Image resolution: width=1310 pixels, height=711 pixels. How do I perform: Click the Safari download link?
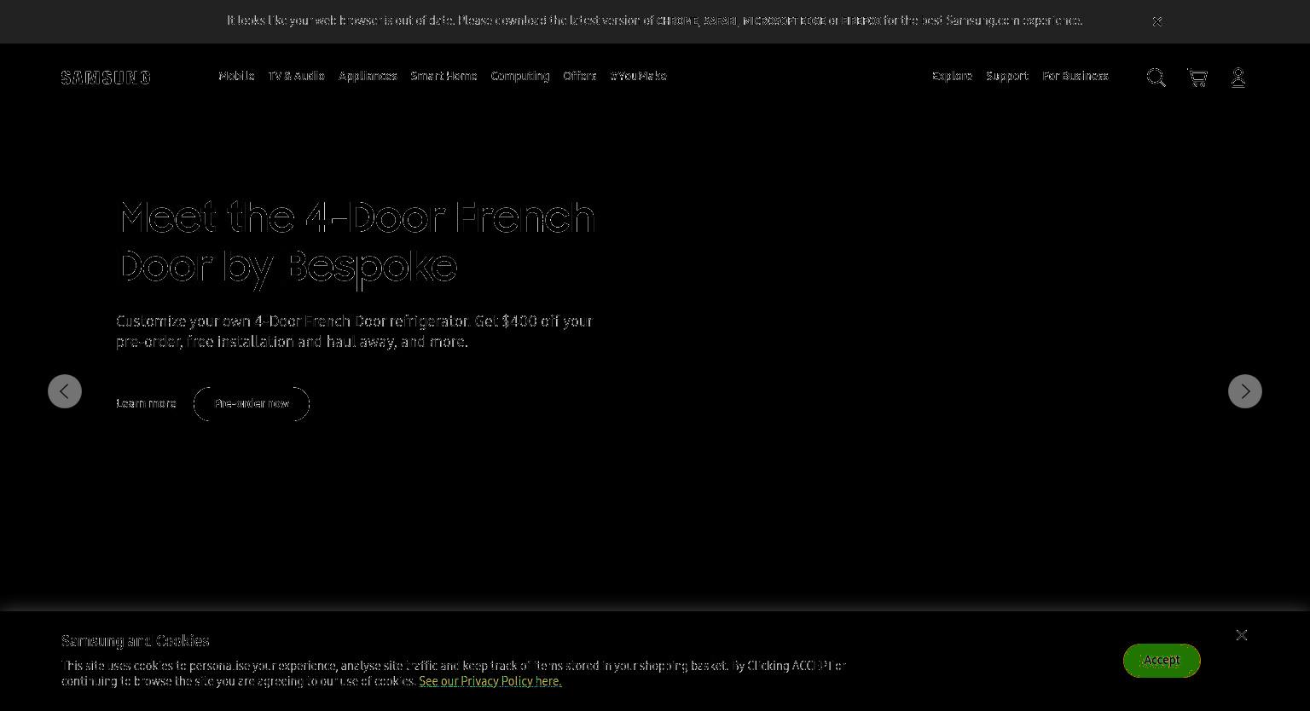pyautogui.click(x=721, y=21)
